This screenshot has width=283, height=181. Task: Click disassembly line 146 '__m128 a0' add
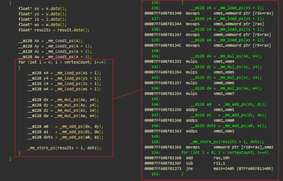pyautogui.click(x=209, y=105)
